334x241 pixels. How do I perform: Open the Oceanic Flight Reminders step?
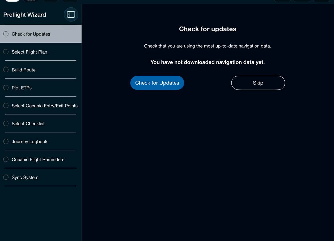[41, 160]
